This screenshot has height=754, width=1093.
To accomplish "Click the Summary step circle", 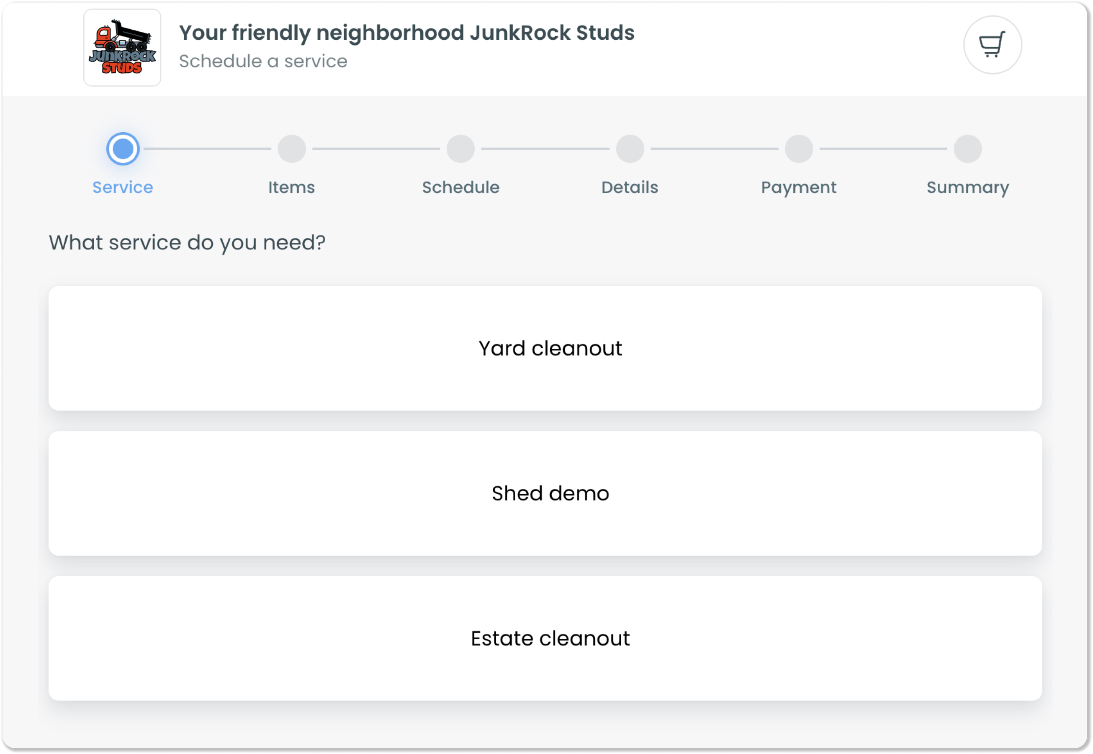I will pyautogui.click(x=968, y=149).
